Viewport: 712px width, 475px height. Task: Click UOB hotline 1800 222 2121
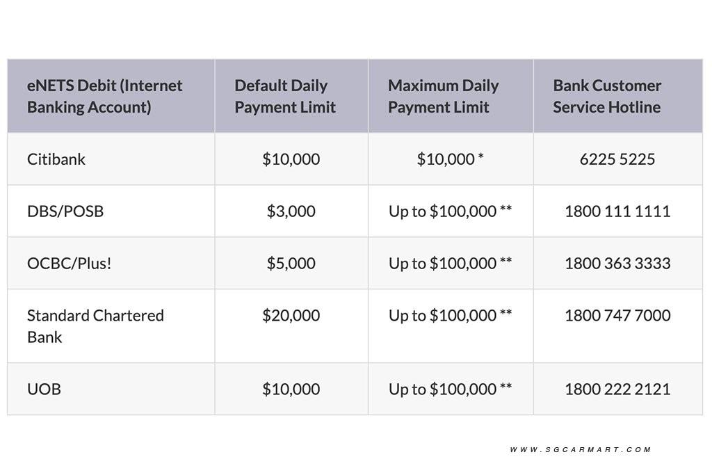click(x=617, y=389)
